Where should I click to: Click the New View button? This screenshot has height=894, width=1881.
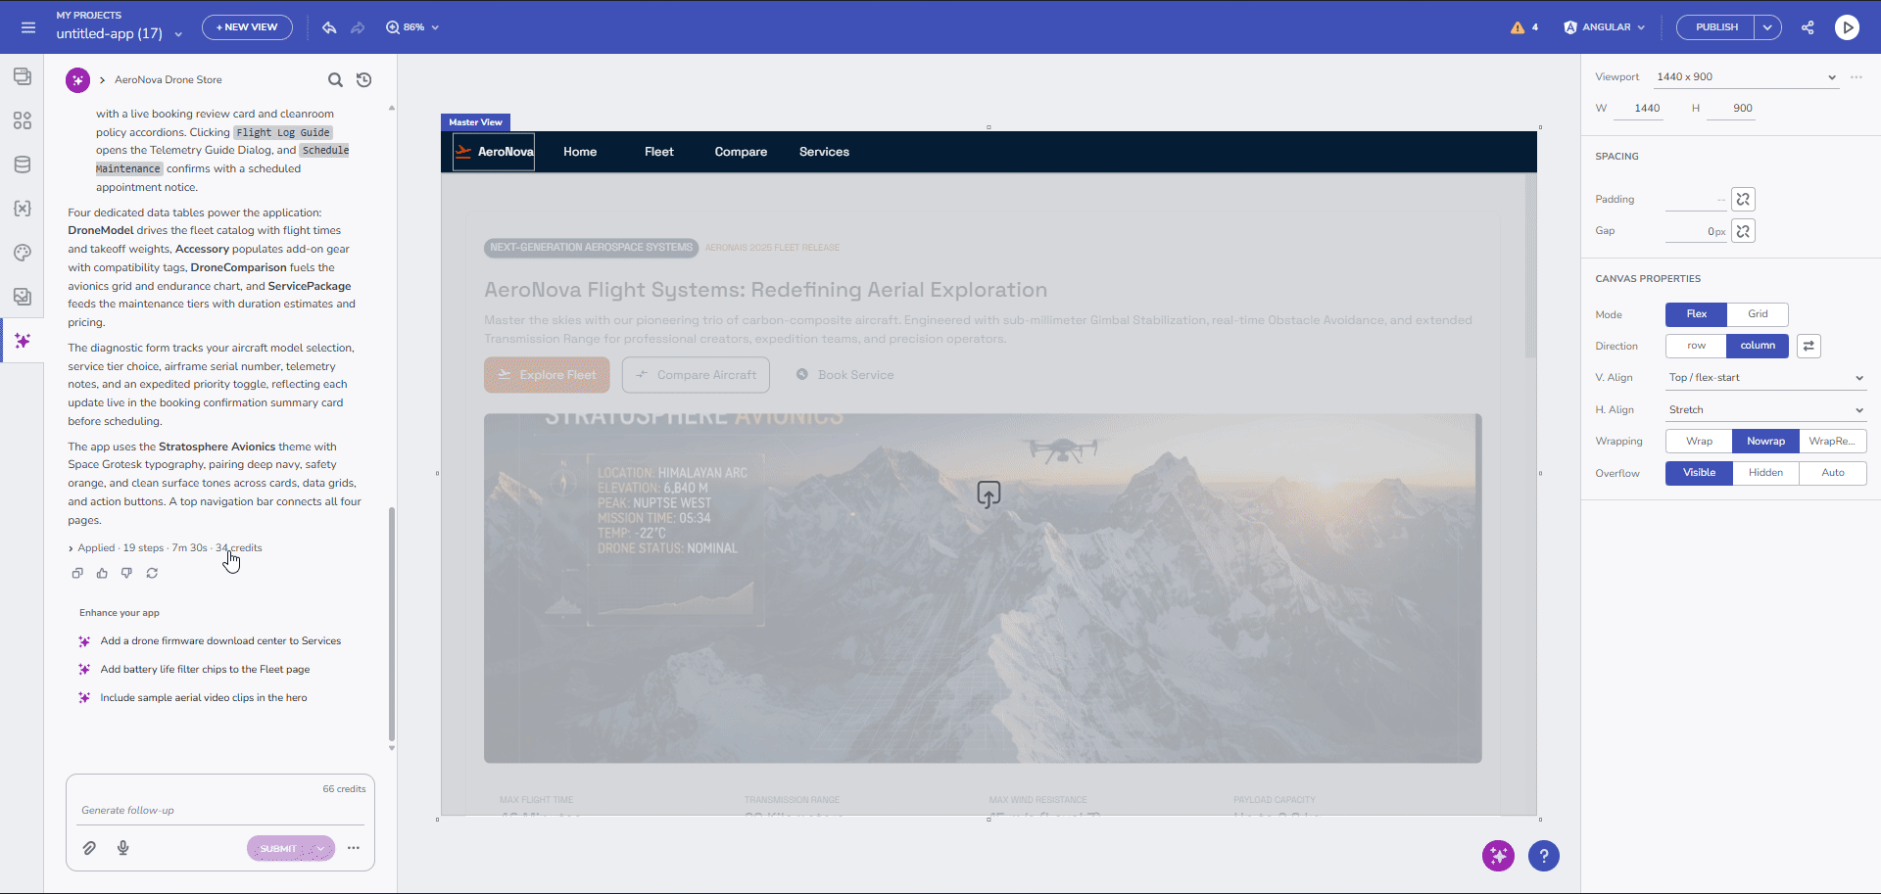(247, 27)
